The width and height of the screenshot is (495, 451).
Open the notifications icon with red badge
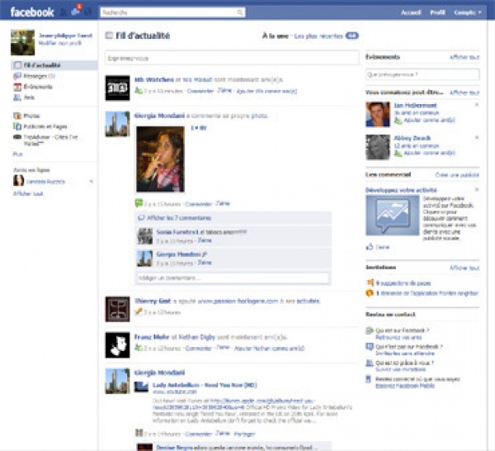point(76,12)
